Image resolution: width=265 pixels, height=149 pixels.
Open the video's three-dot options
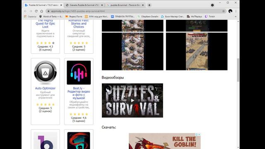[157, 89]
